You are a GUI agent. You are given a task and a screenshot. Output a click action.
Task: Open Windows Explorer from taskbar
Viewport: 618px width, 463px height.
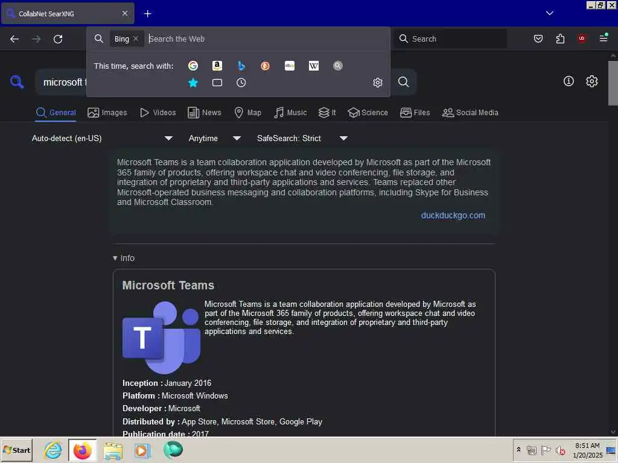113,450
